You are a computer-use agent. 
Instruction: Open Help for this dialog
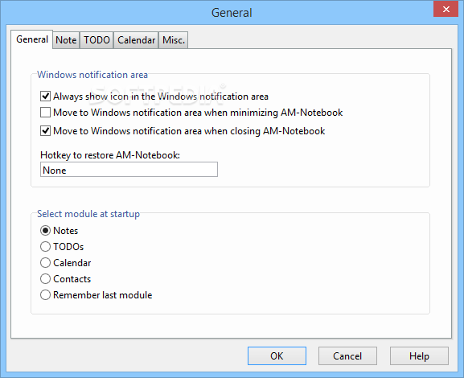coord(419,356)
